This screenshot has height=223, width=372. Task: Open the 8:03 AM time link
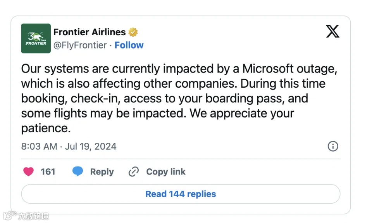(x=39, y=147)
